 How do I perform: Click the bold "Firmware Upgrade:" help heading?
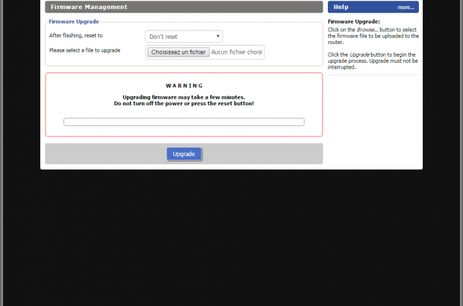point(354,22)
